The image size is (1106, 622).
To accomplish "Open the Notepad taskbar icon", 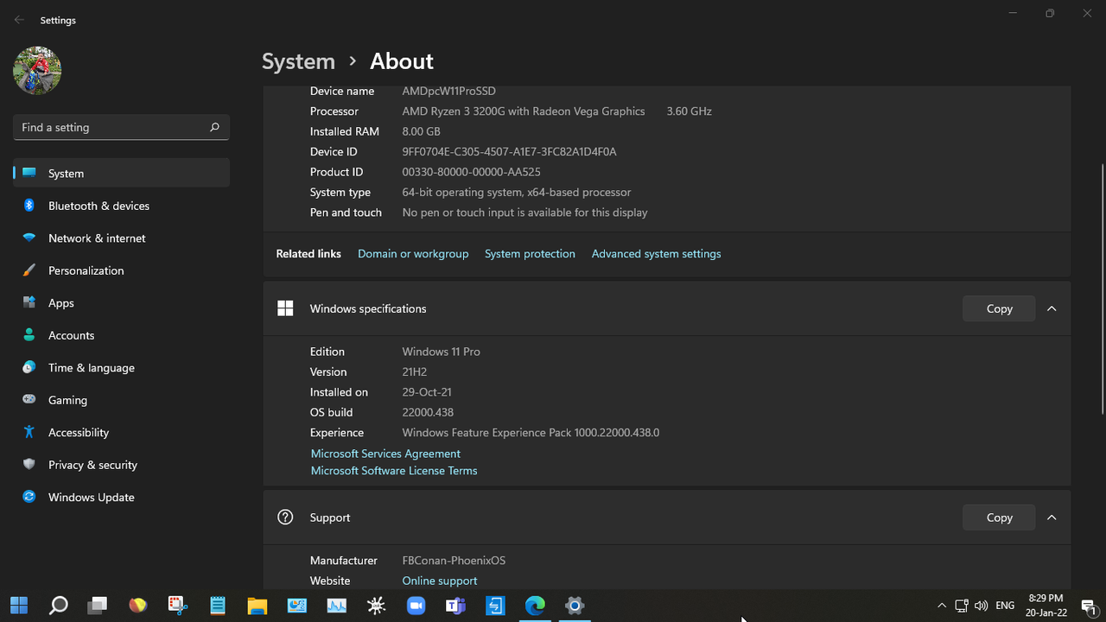I will tap(217, 606).
